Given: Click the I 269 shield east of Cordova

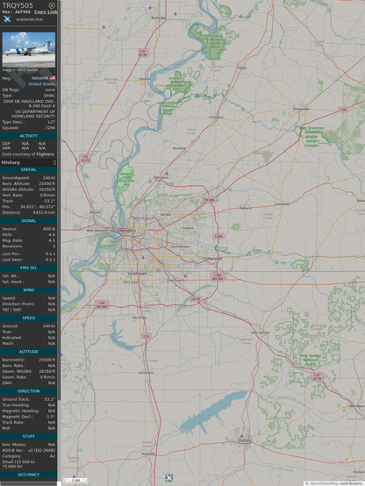Looking at the screenshot, I should 218,236.
